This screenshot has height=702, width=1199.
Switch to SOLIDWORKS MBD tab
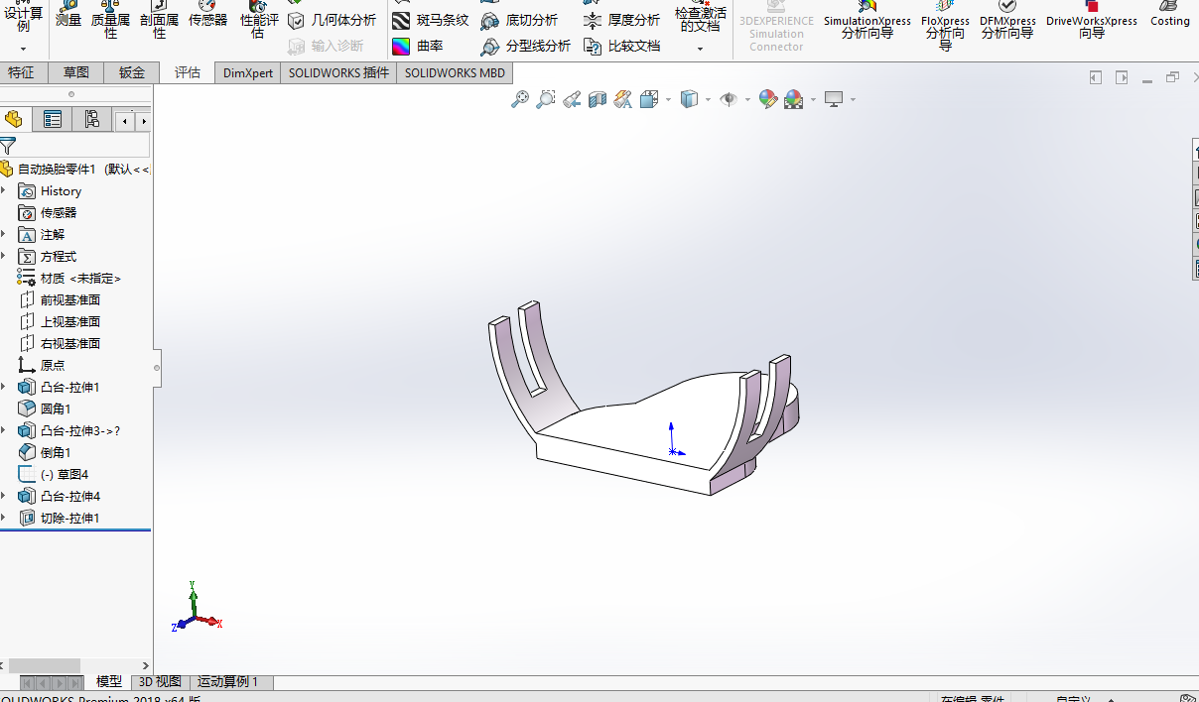point(455,72)
